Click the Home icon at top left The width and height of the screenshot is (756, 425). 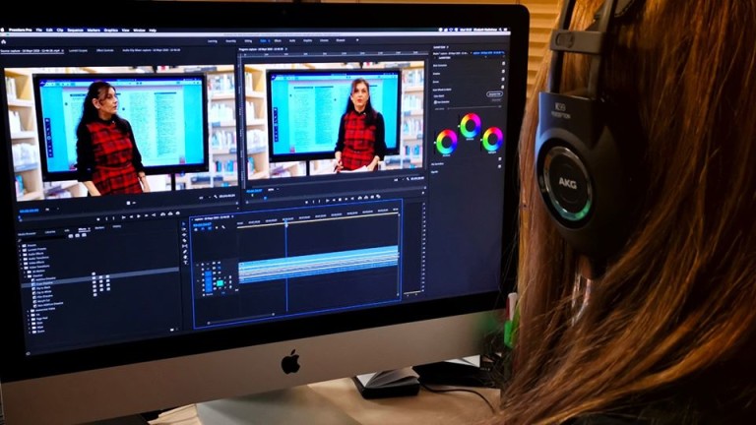point(8,39)
